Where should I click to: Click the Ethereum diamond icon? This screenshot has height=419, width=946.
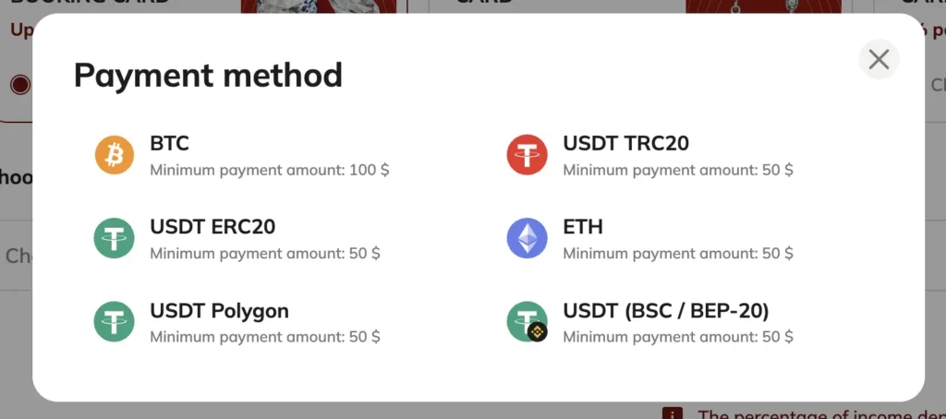point(528,238)
